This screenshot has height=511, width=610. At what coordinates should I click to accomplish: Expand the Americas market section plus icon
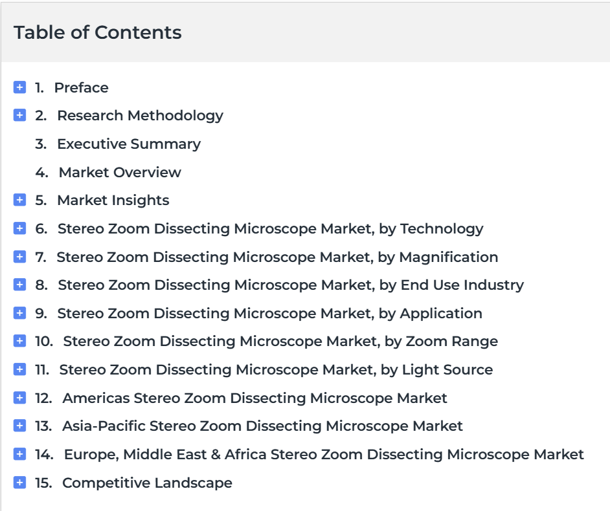(x=19, y=398)
